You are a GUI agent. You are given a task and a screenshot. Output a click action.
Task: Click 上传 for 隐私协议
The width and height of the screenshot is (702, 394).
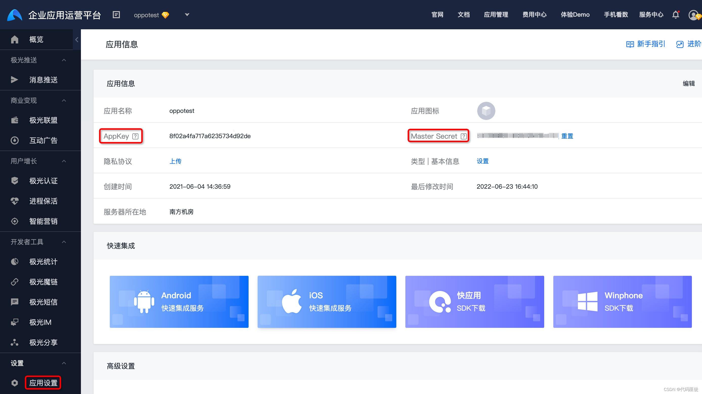[x=175, y=161]
